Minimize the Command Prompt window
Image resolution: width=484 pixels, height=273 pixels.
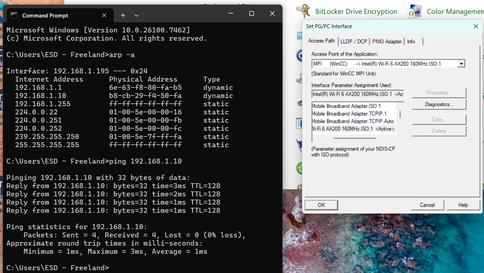(x=231, y=14)
